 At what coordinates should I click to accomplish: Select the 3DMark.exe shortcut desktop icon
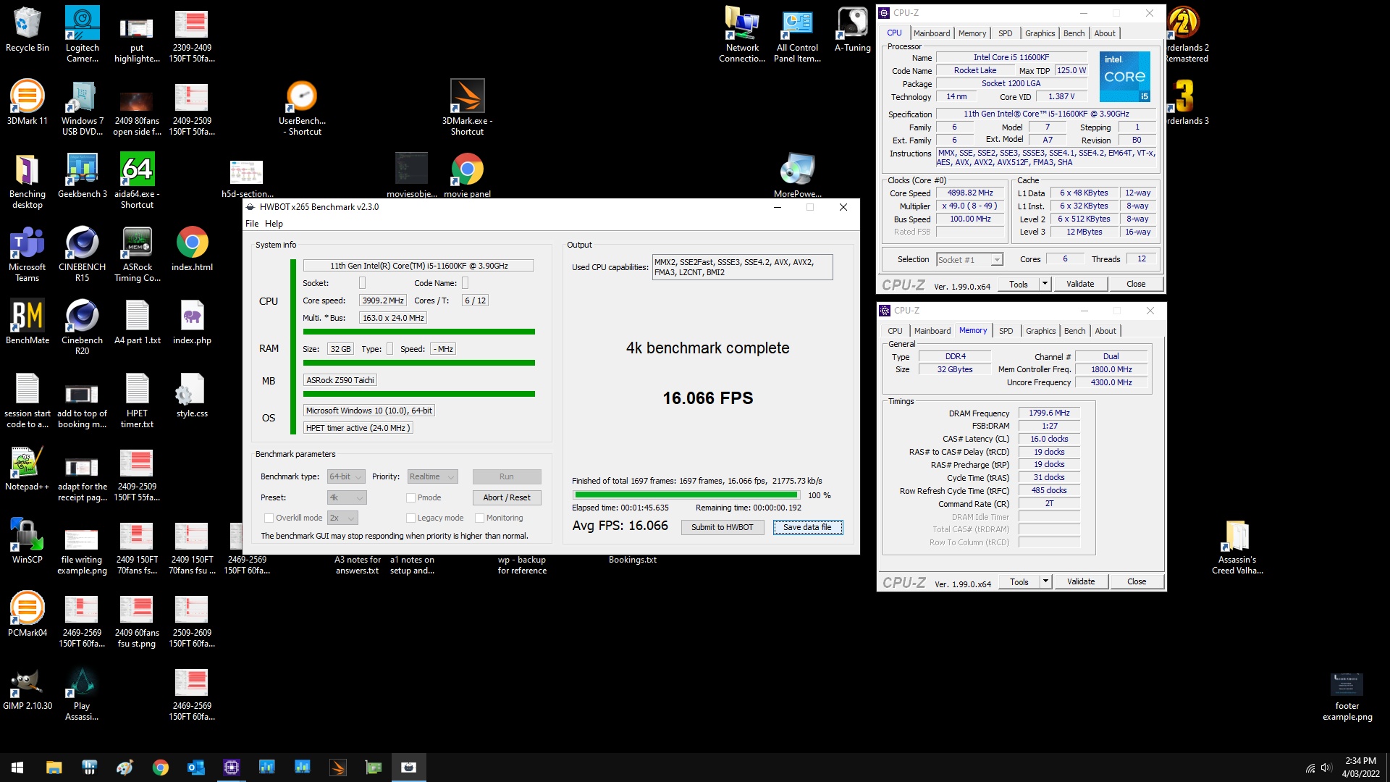(467, 108)
